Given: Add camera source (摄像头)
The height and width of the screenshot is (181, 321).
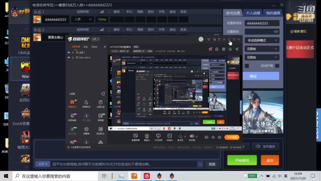Looking at the screenshot, I should coord(147,137).
